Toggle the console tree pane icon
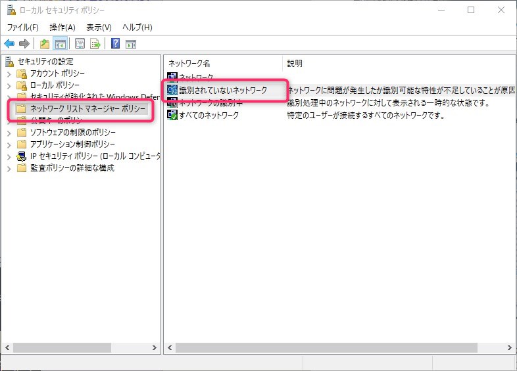Screen dimensions: 517x371 pyautogui.click(x=60, y=43)
